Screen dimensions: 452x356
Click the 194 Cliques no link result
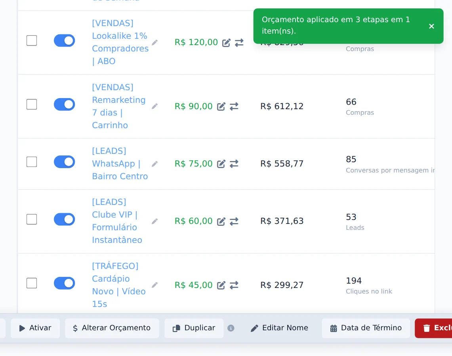369,286
